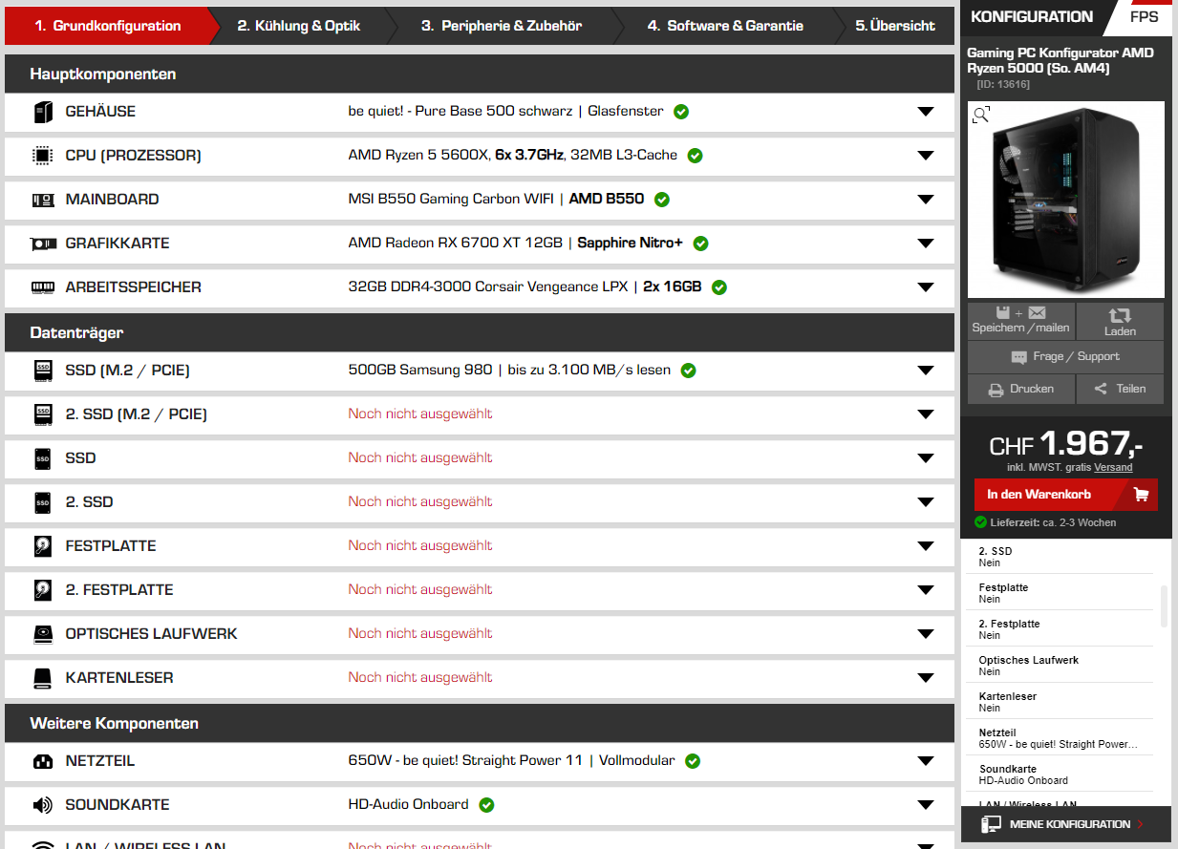
Task: Click the Gehäuse case icon
Action: 43,112
